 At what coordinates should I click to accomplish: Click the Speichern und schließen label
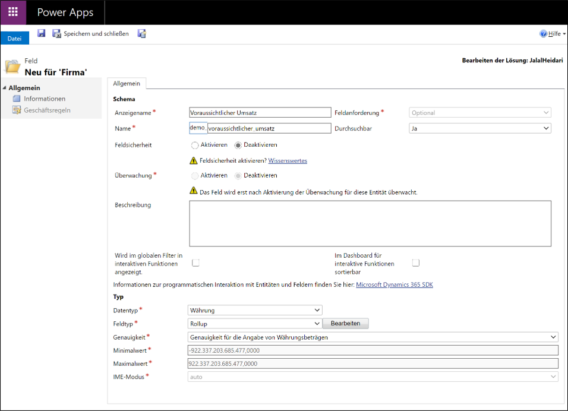click(x=96, y=34)
